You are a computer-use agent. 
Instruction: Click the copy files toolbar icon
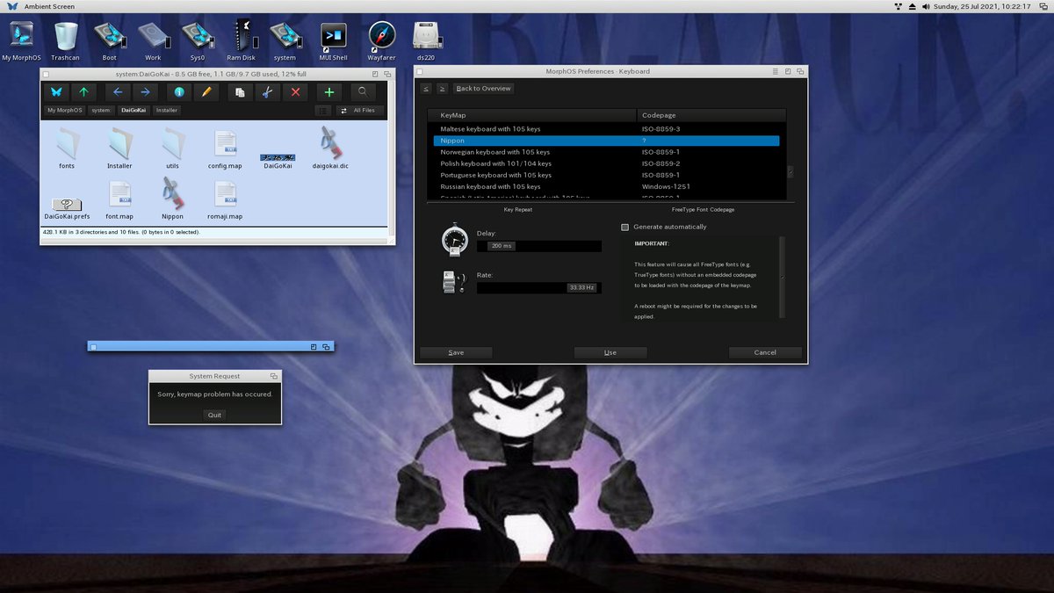coord(240,91)
